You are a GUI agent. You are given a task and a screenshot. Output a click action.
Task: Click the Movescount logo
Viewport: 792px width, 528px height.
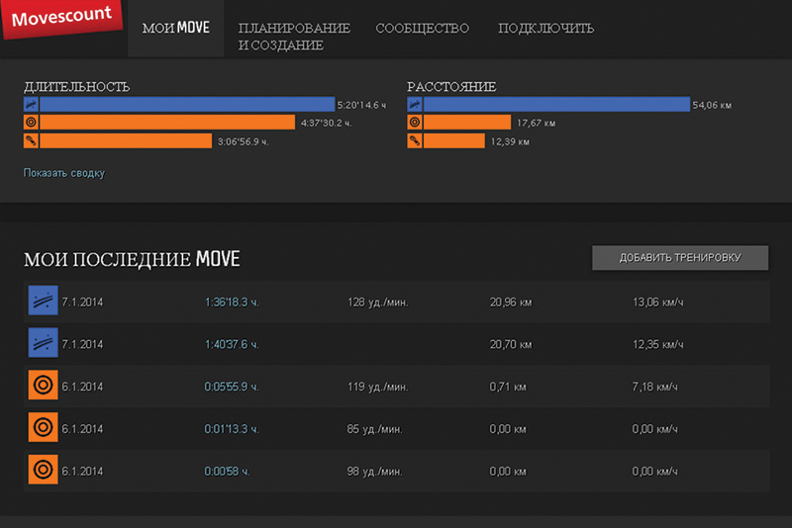tap(61, 18)
